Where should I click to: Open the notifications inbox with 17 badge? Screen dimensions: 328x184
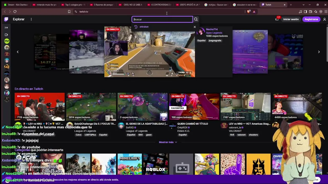point(277,19)
